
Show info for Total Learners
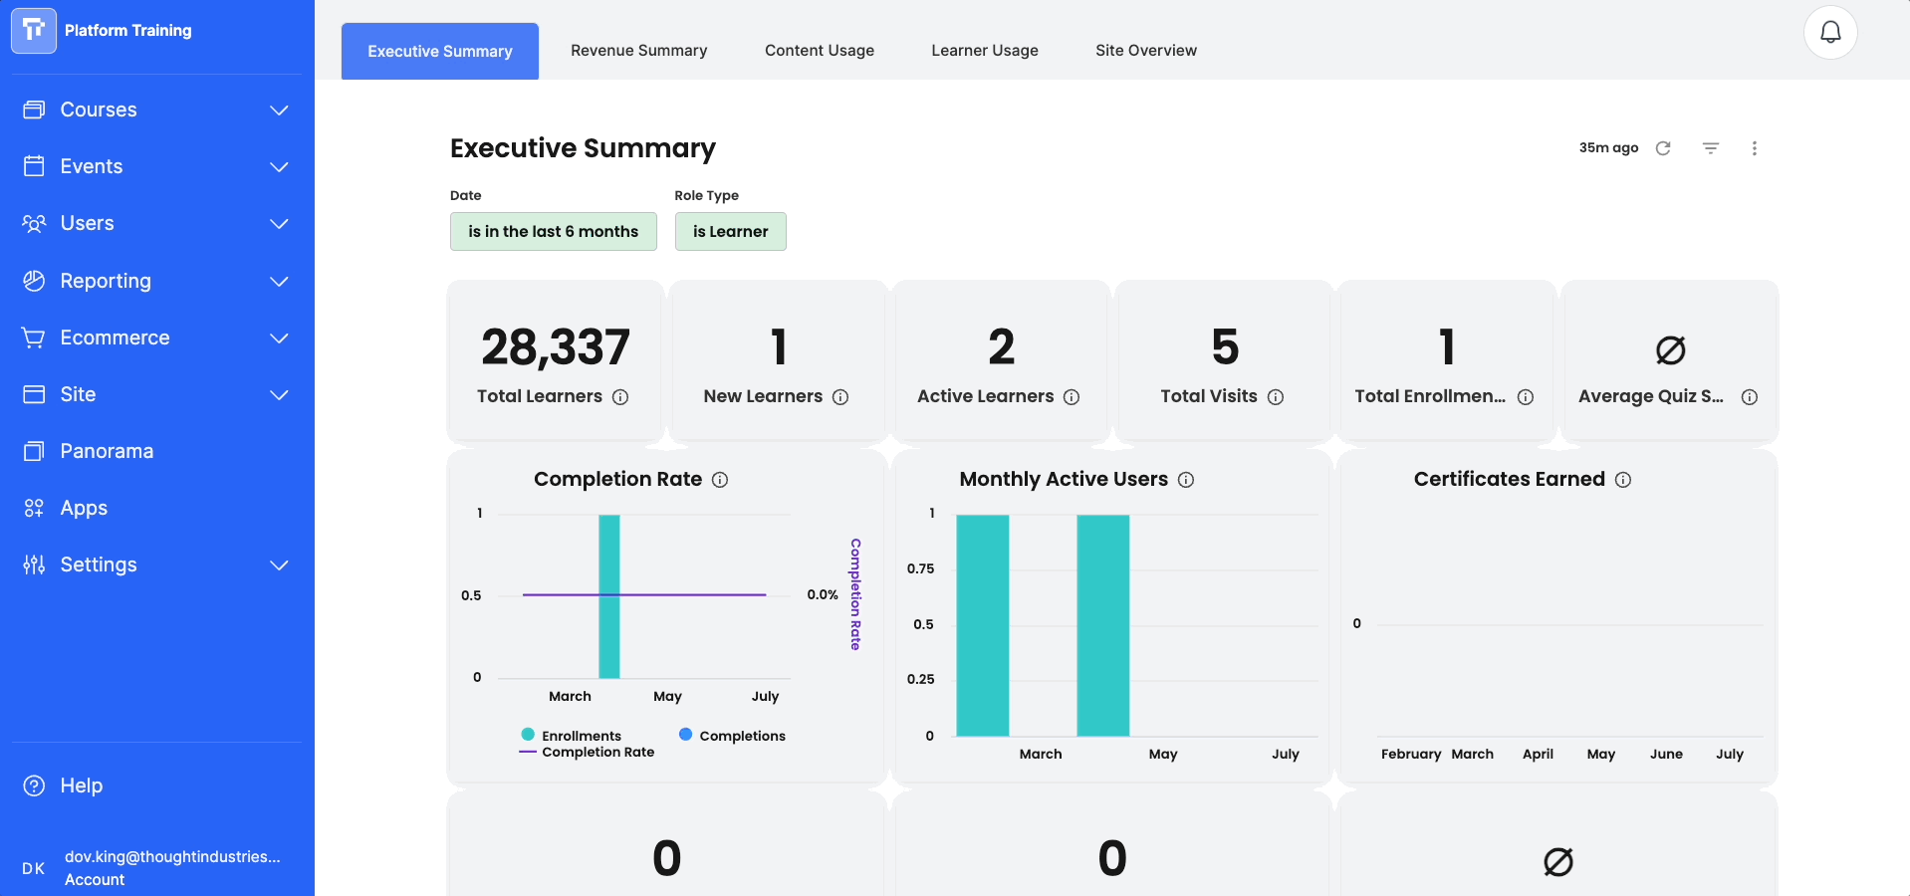[x=620, y=397]
